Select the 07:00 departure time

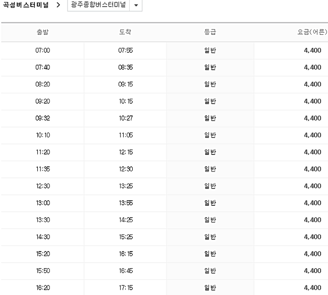point(43,50)
